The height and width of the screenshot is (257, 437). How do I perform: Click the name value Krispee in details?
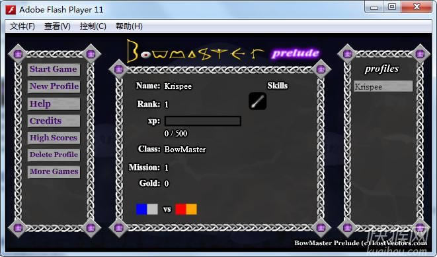pos(178,86)
